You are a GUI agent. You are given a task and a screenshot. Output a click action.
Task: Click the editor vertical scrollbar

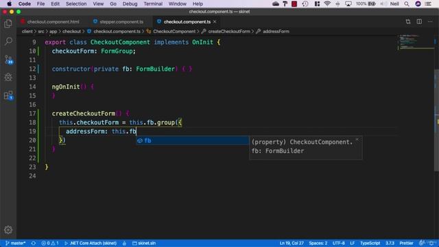[436, 121]
